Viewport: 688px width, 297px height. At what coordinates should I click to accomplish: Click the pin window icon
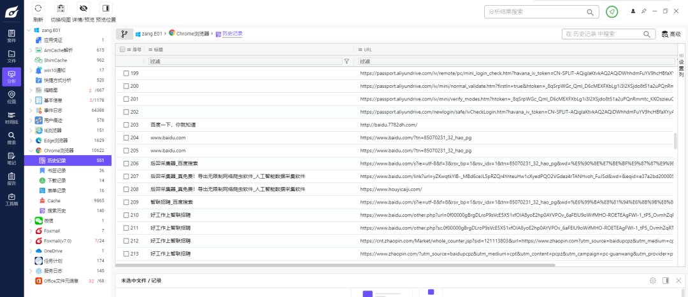pos(643,11)
